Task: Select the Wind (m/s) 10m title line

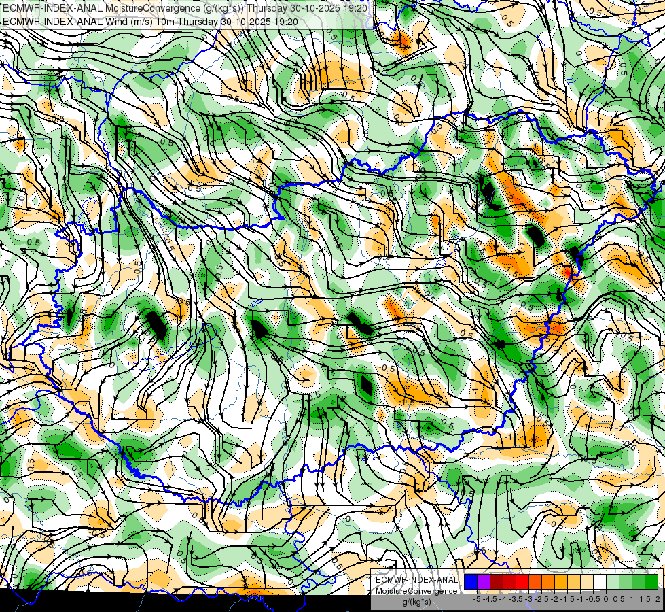Action: click(149, 21)
